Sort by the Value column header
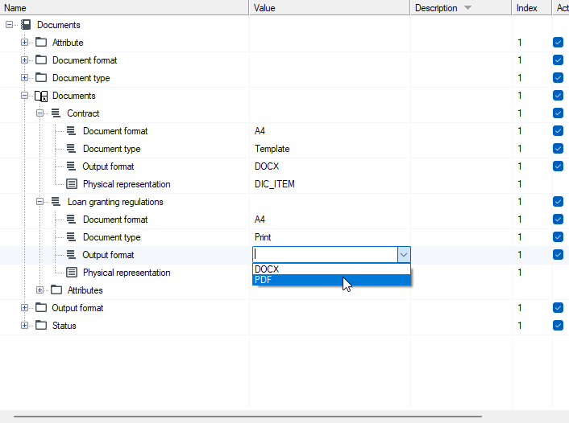569x423 pixels. pyautogui.click(x=330, y=7)
